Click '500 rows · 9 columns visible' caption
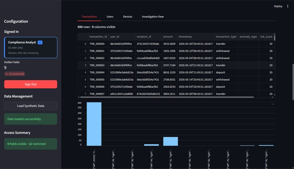Viewport: 294px width, 169px height. coord(96,27)
